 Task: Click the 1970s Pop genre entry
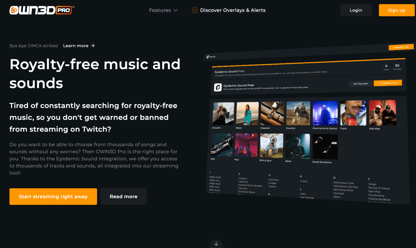[x=214, y=187]
